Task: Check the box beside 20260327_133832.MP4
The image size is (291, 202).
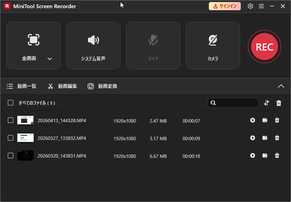Action: [x=11, y=138]
